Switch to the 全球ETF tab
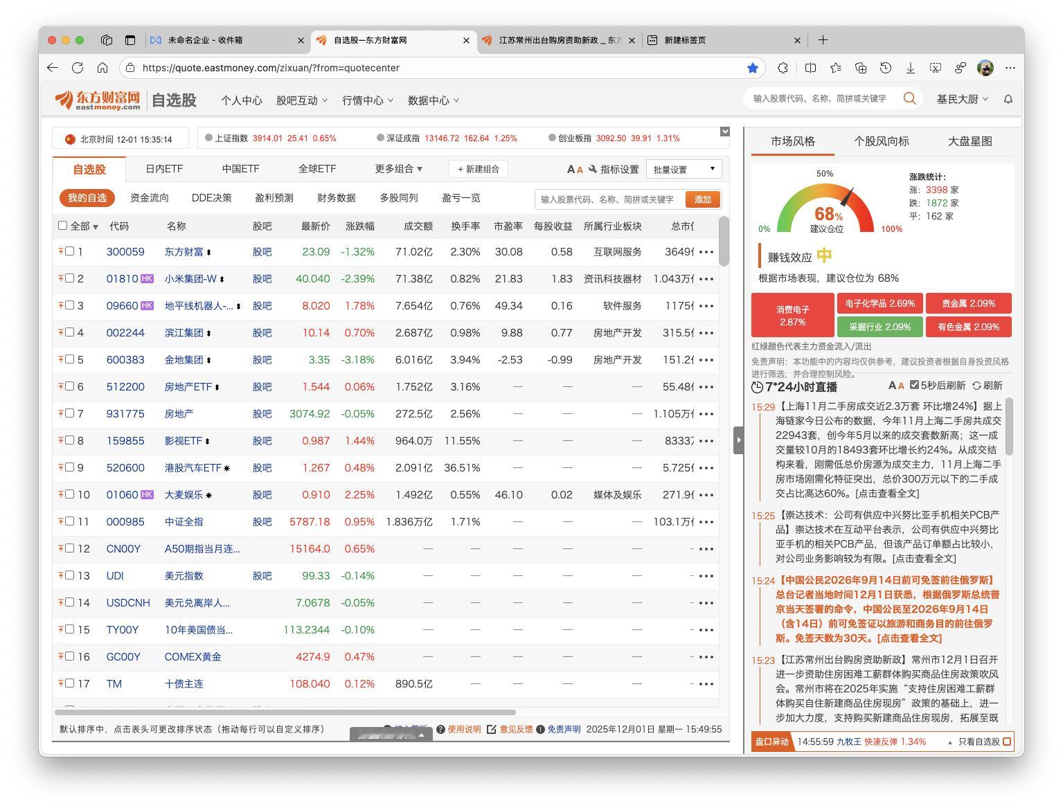The height and width of the screenshot is (808, 1063). point(317,169)
